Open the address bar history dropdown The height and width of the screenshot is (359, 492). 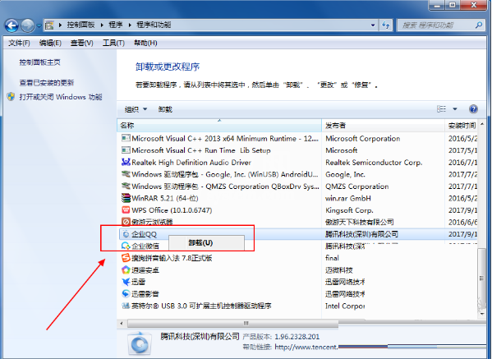point(373,25)
